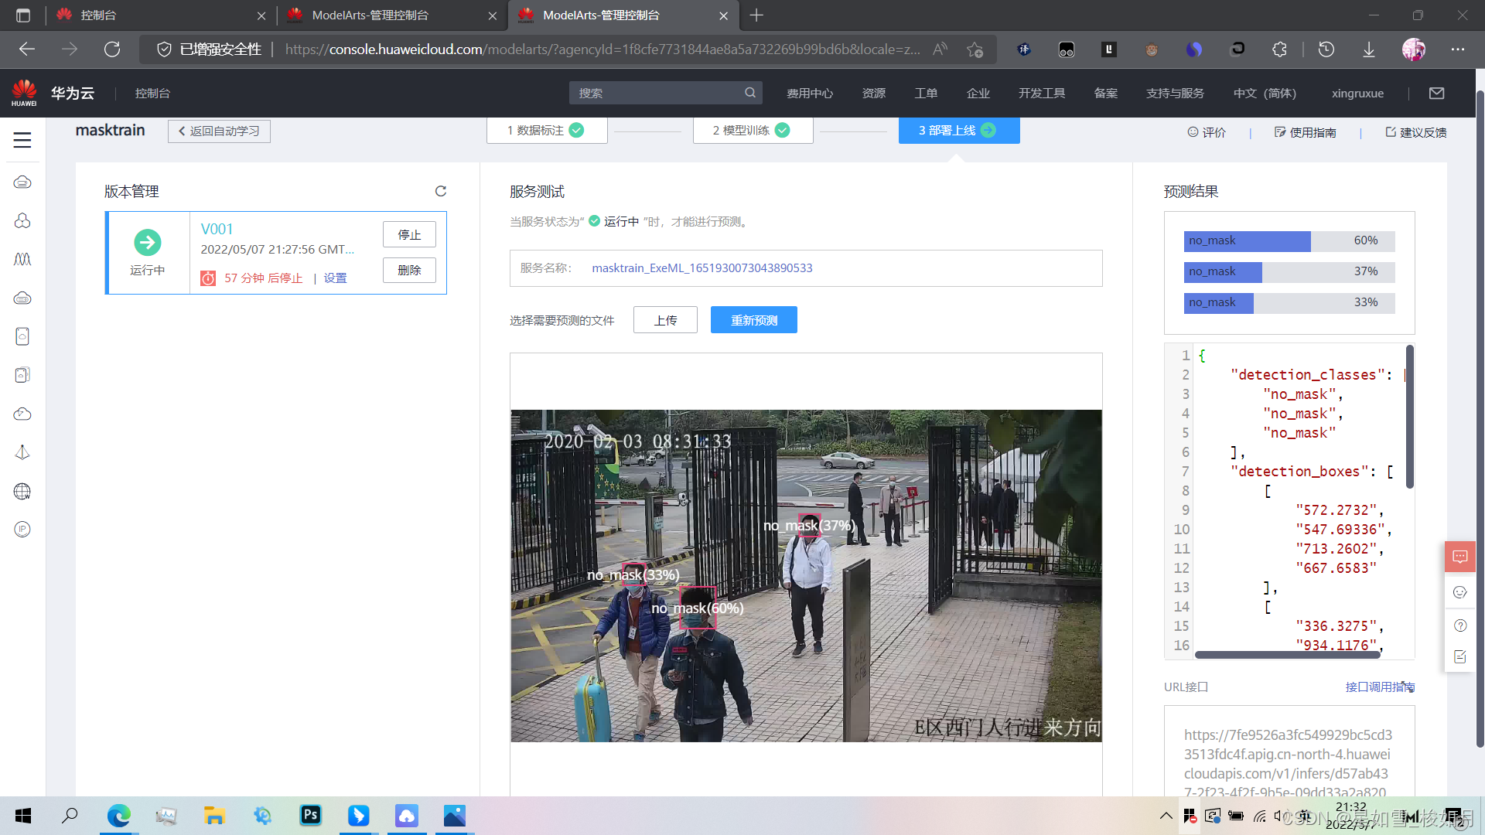Click the prediction result image

[806, 576]
